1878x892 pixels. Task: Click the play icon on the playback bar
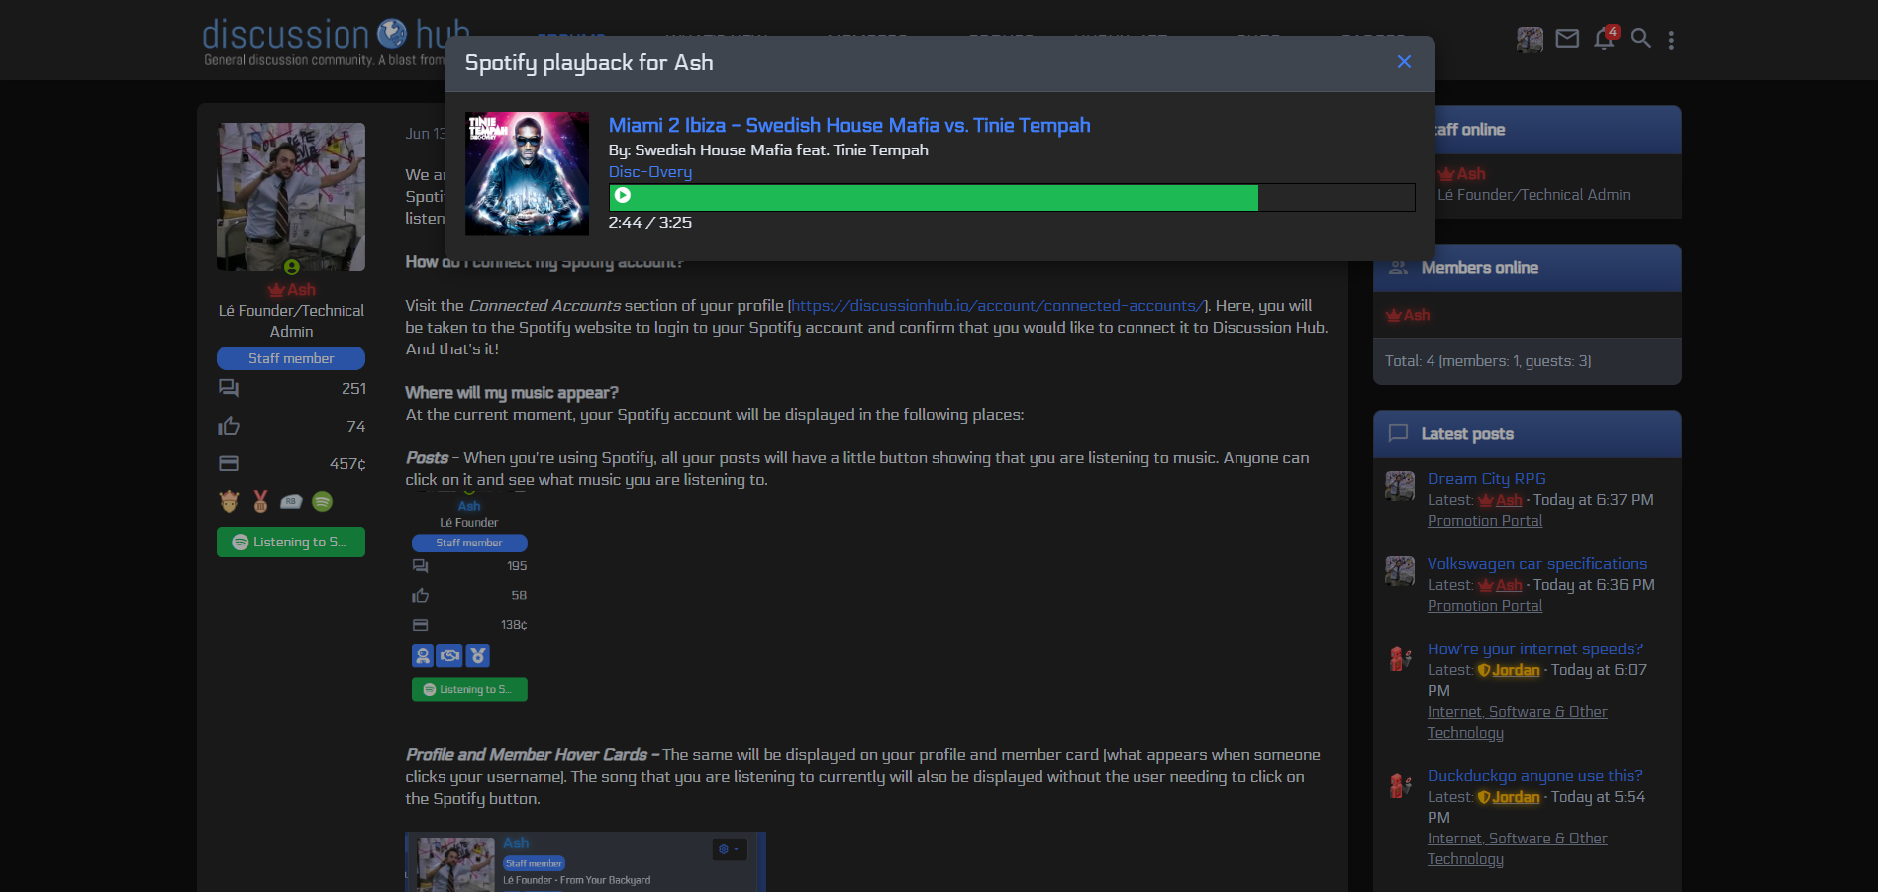(x=623, y=196)
